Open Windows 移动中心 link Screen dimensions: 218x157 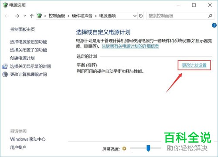pos(28,139)
